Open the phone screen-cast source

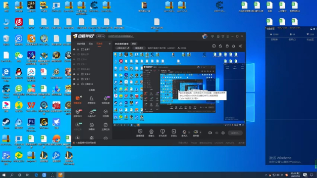click(x=162, y=133)
